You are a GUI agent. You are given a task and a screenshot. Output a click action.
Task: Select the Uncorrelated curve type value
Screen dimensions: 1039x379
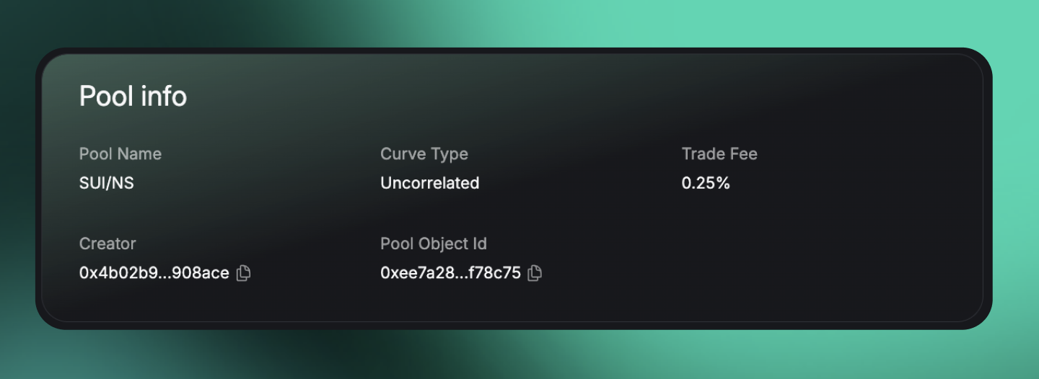pyautogui.click(x=429, y=183)
